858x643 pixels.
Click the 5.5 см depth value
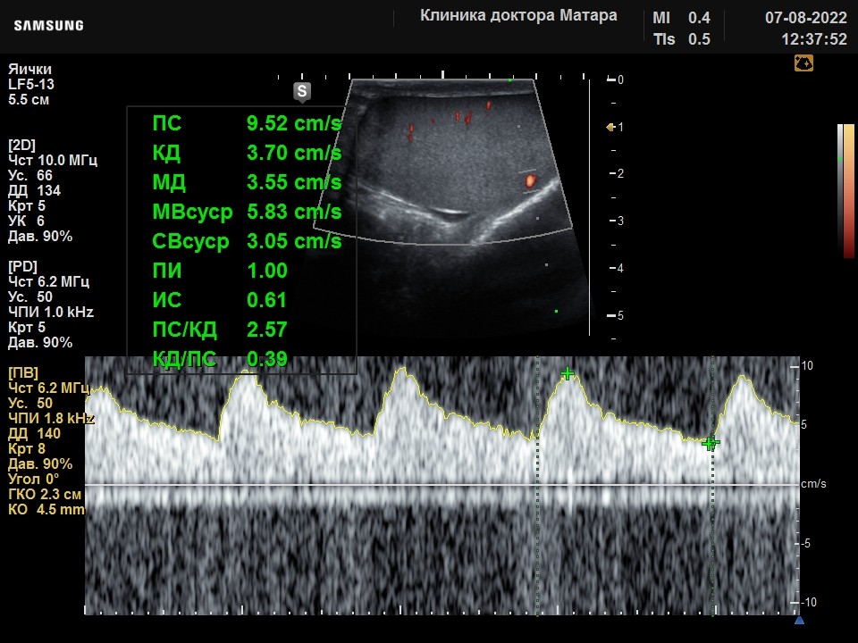pyautogui.click(x=29, y=99)
